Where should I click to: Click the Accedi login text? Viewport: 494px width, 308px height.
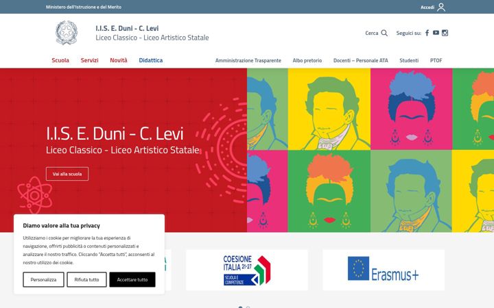pyautogui.click(x=427, y=8)
